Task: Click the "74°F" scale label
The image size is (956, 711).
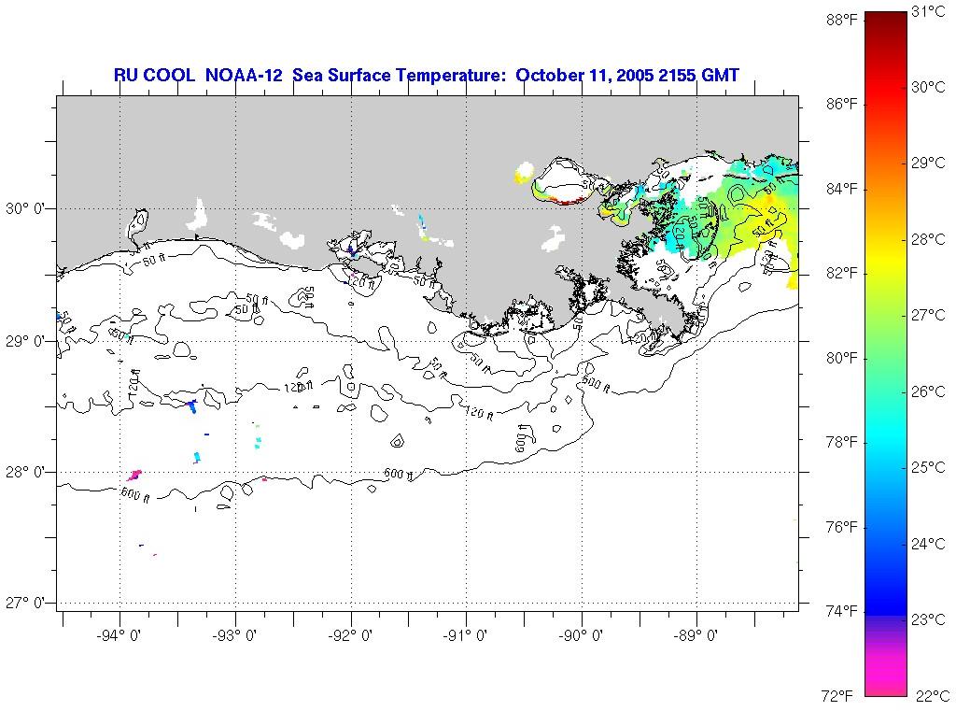Action: click(841, 611)
